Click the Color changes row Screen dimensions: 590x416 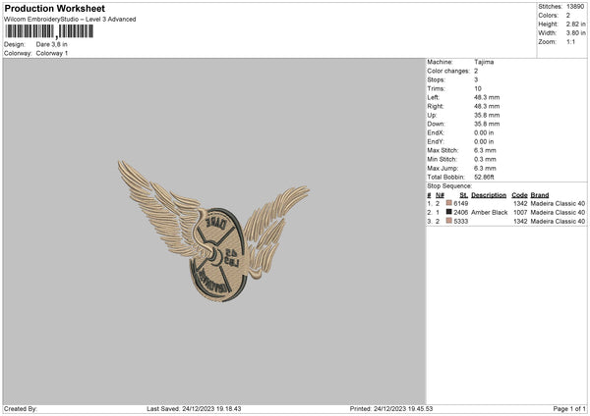click(x=452, y=71)
